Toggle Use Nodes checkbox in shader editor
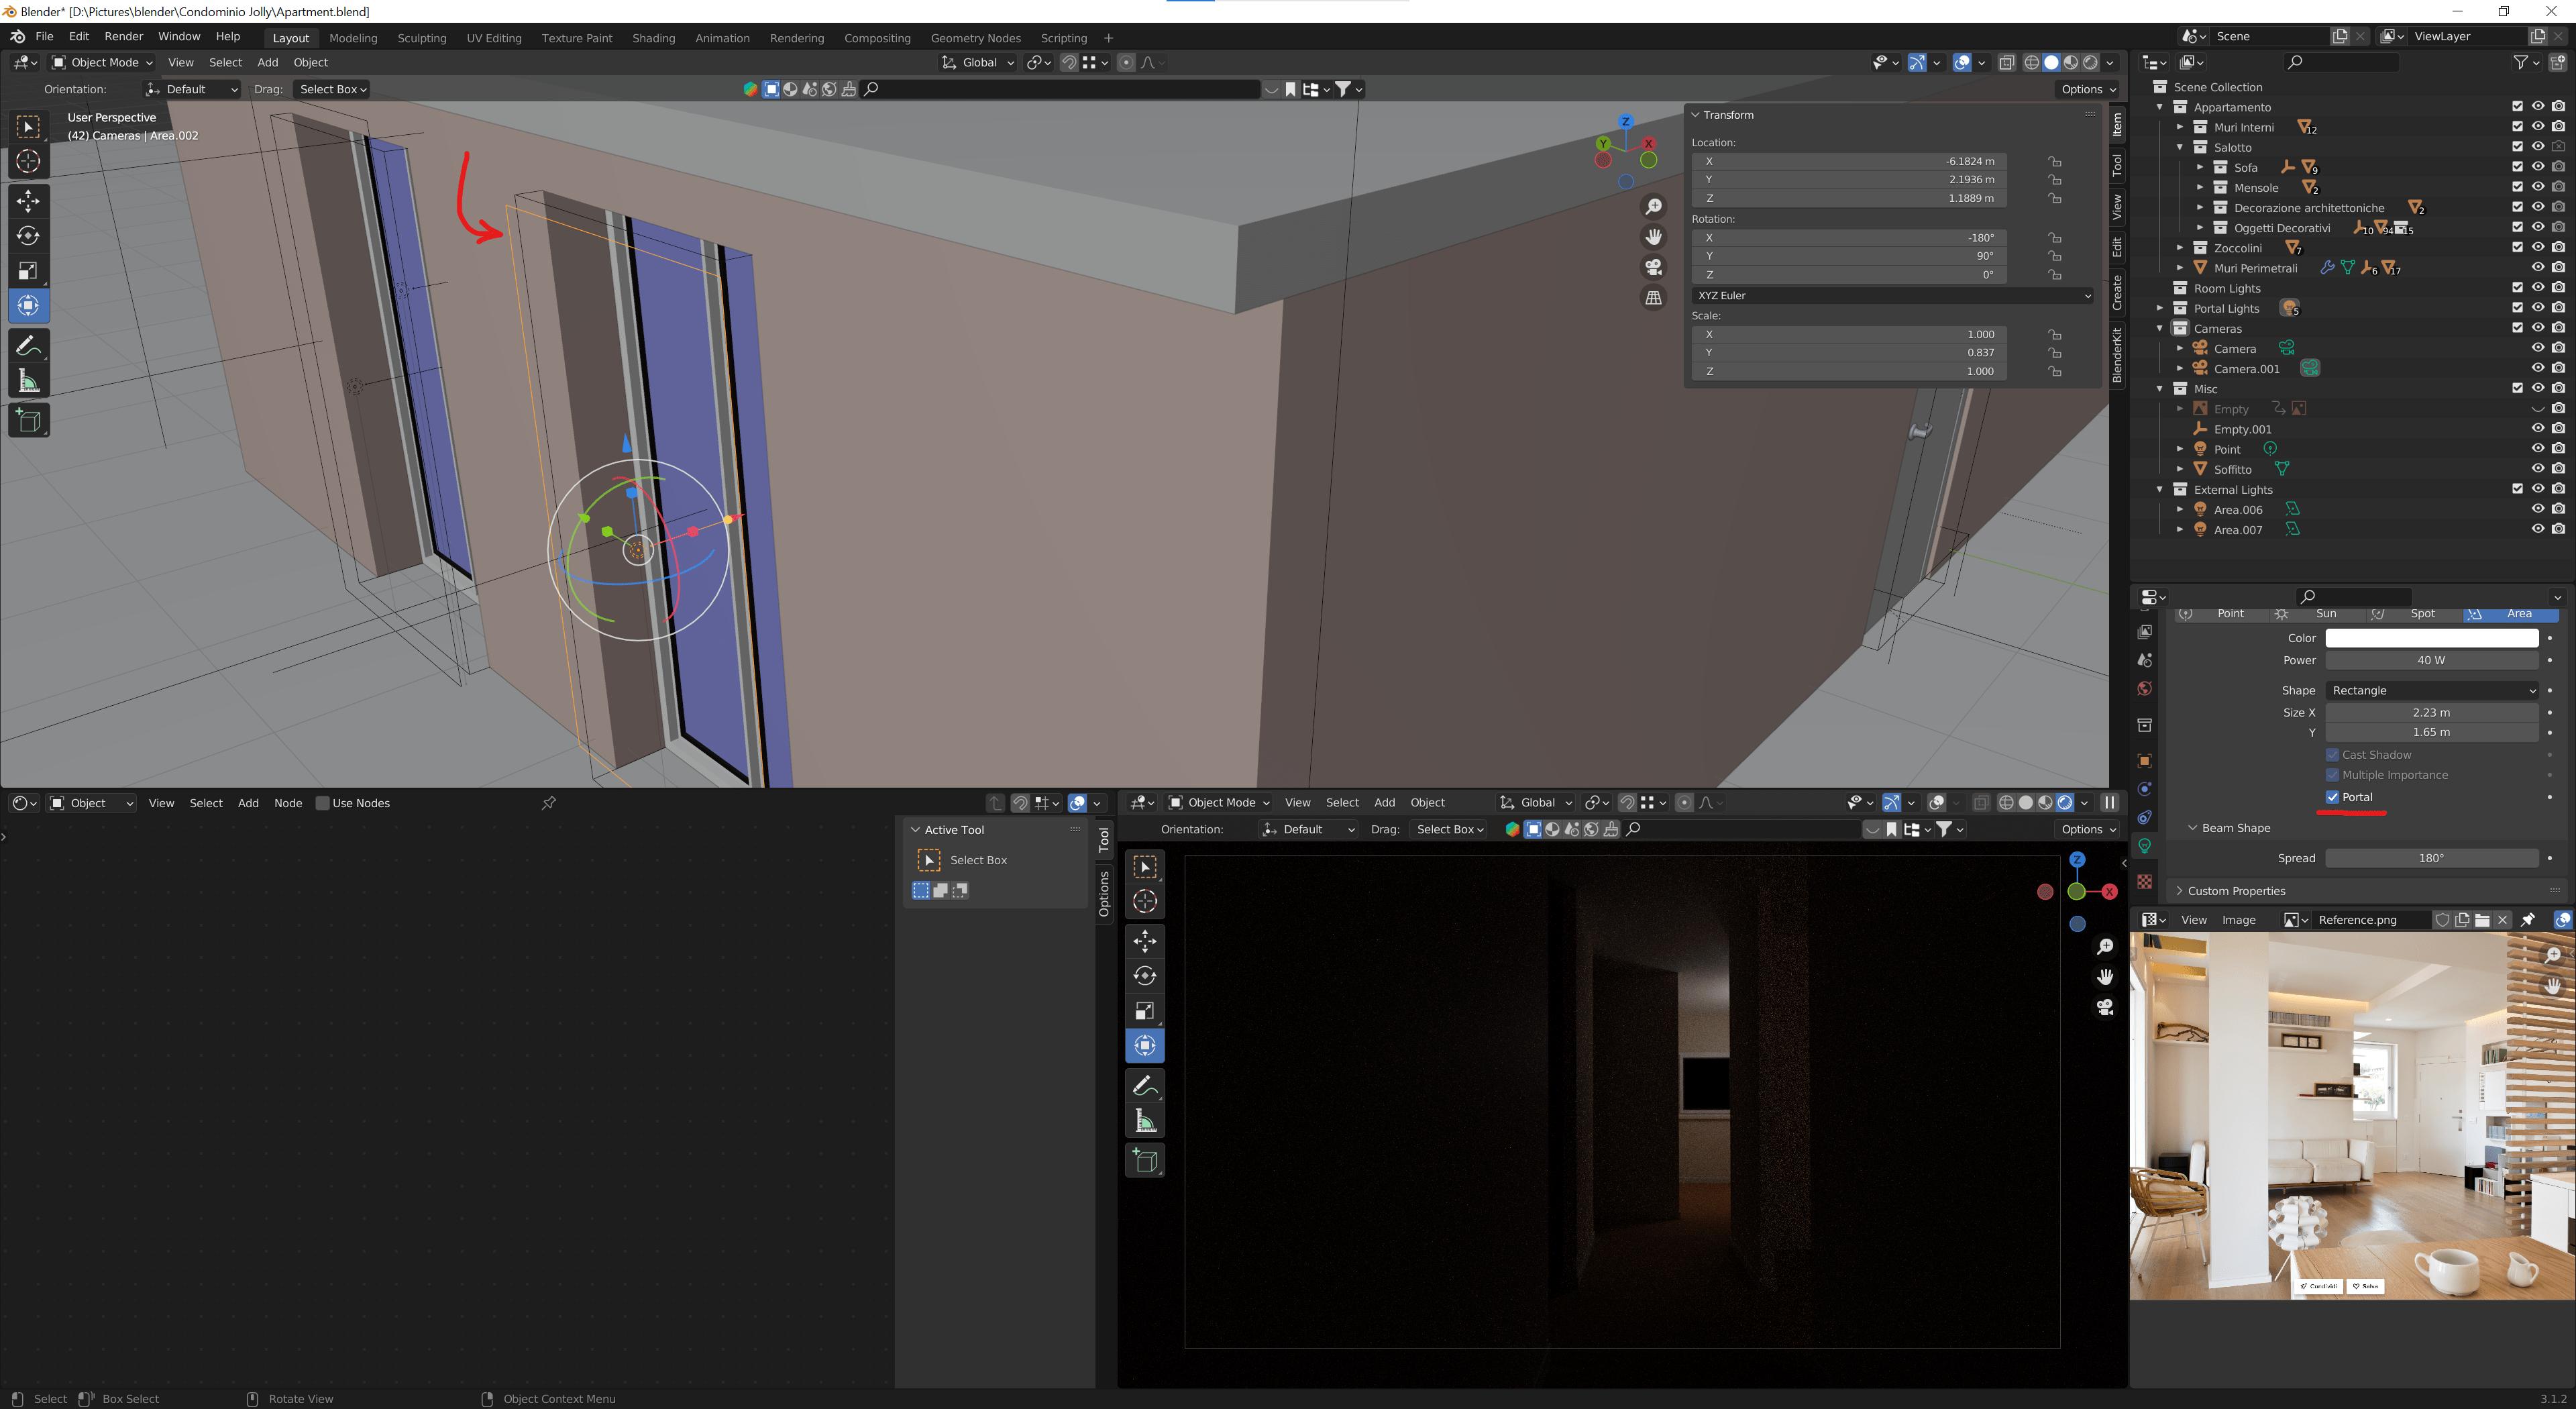The height and width of the screenshot is (1409, 2576). [x=322, y=803]
